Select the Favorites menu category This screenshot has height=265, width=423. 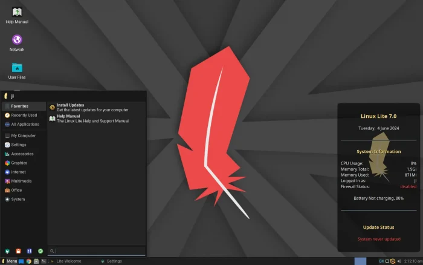coord(19,106)
